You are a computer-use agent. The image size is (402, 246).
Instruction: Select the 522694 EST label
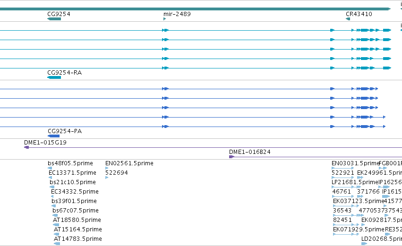point(117,173)
